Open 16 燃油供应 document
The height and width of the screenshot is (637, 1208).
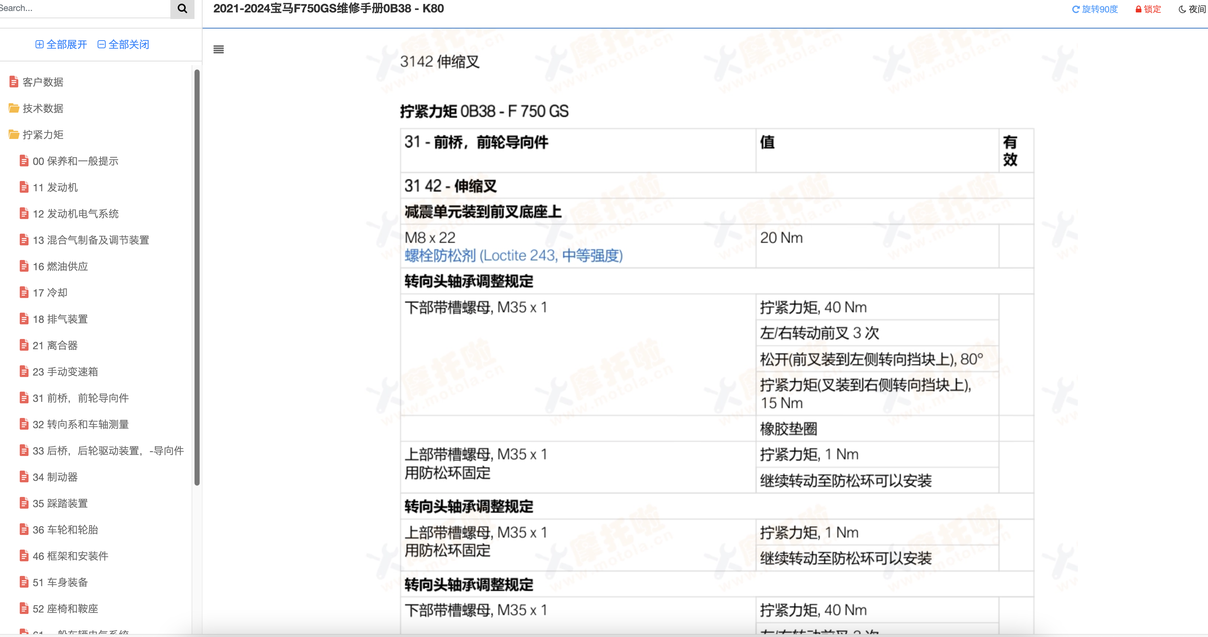[60, 267]
